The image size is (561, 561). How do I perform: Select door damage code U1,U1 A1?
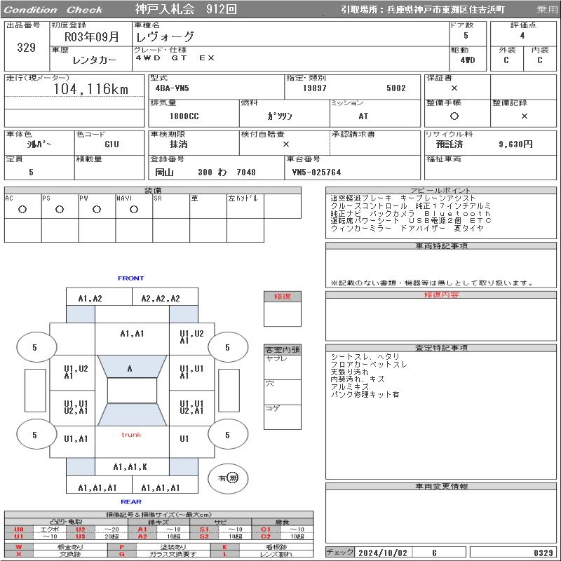(x=191, y=372)
